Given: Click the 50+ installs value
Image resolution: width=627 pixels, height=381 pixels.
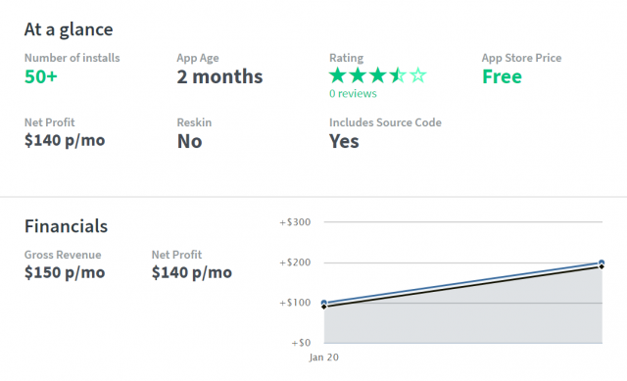Looking at the screenshot, I should (41, 76).
